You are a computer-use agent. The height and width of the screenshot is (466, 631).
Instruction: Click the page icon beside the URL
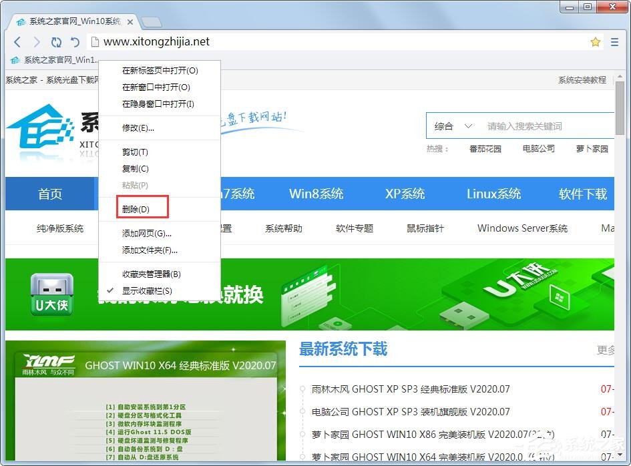tap(95, 41)
